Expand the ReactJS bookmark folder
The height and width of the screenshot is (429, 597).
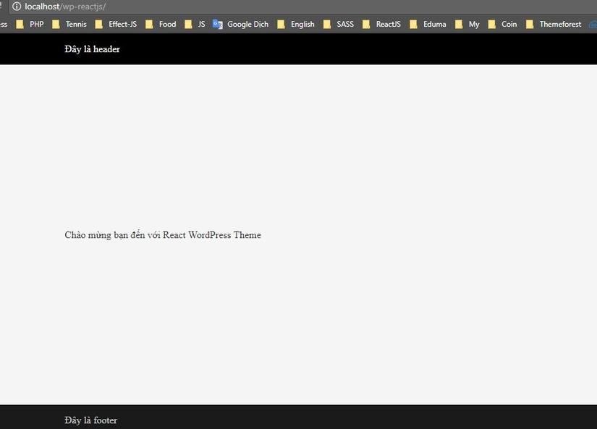pos(381,24)
